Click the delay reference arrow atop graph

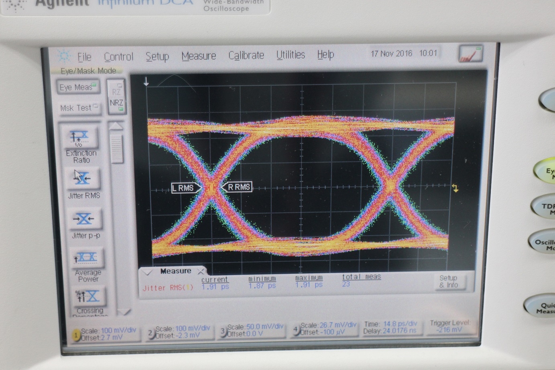click(146, 82)
